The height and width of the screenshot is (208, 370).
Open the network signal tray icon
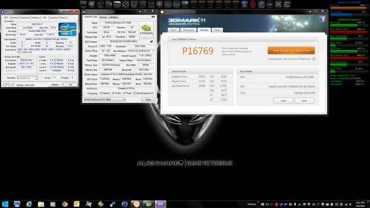(346, 204)
